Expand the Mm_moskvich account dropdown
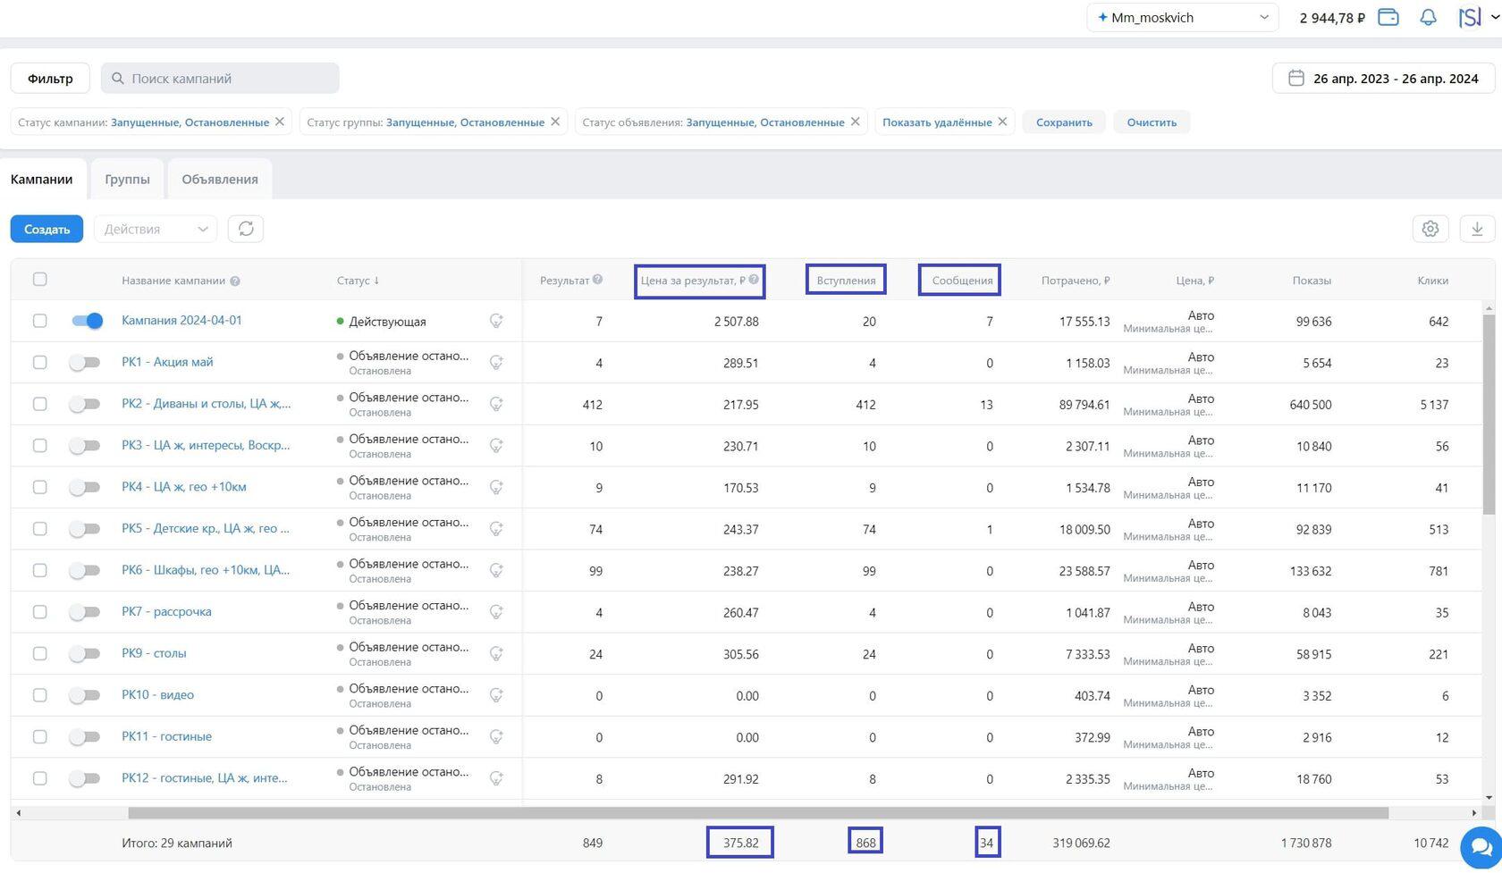The image size is (1502, 873). tap(1182, 17)
